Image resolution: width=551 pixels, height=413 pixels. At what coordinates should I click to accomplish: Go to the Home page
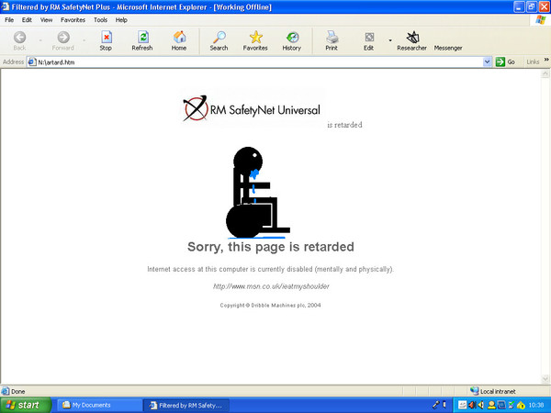[x=179, y=41]
